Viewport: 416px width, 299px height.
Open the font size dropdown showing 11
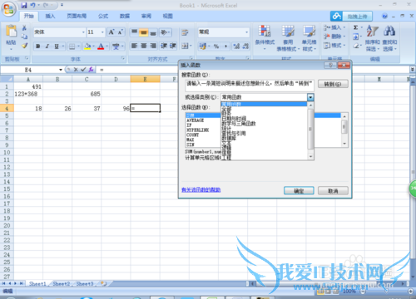click(x=102, y=32)
